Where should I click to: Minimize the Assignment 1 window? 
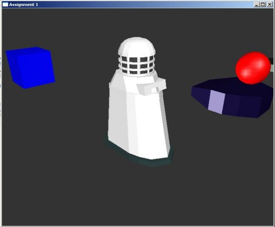tap(256, 4)
